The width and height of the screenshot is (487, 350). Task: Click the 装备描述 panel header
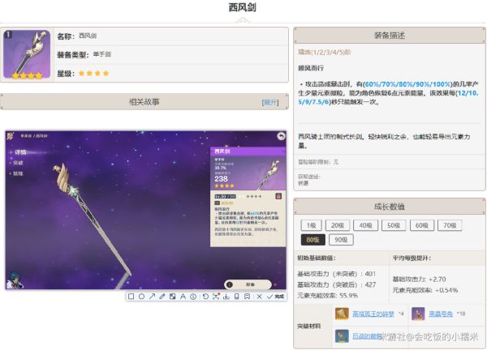coord(390,36)
